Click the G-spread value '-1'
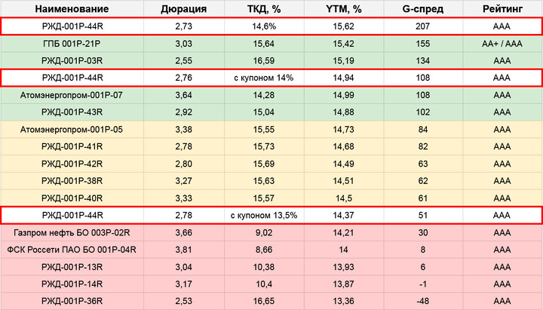Screen dimensions: 543x310 (423, 284)
